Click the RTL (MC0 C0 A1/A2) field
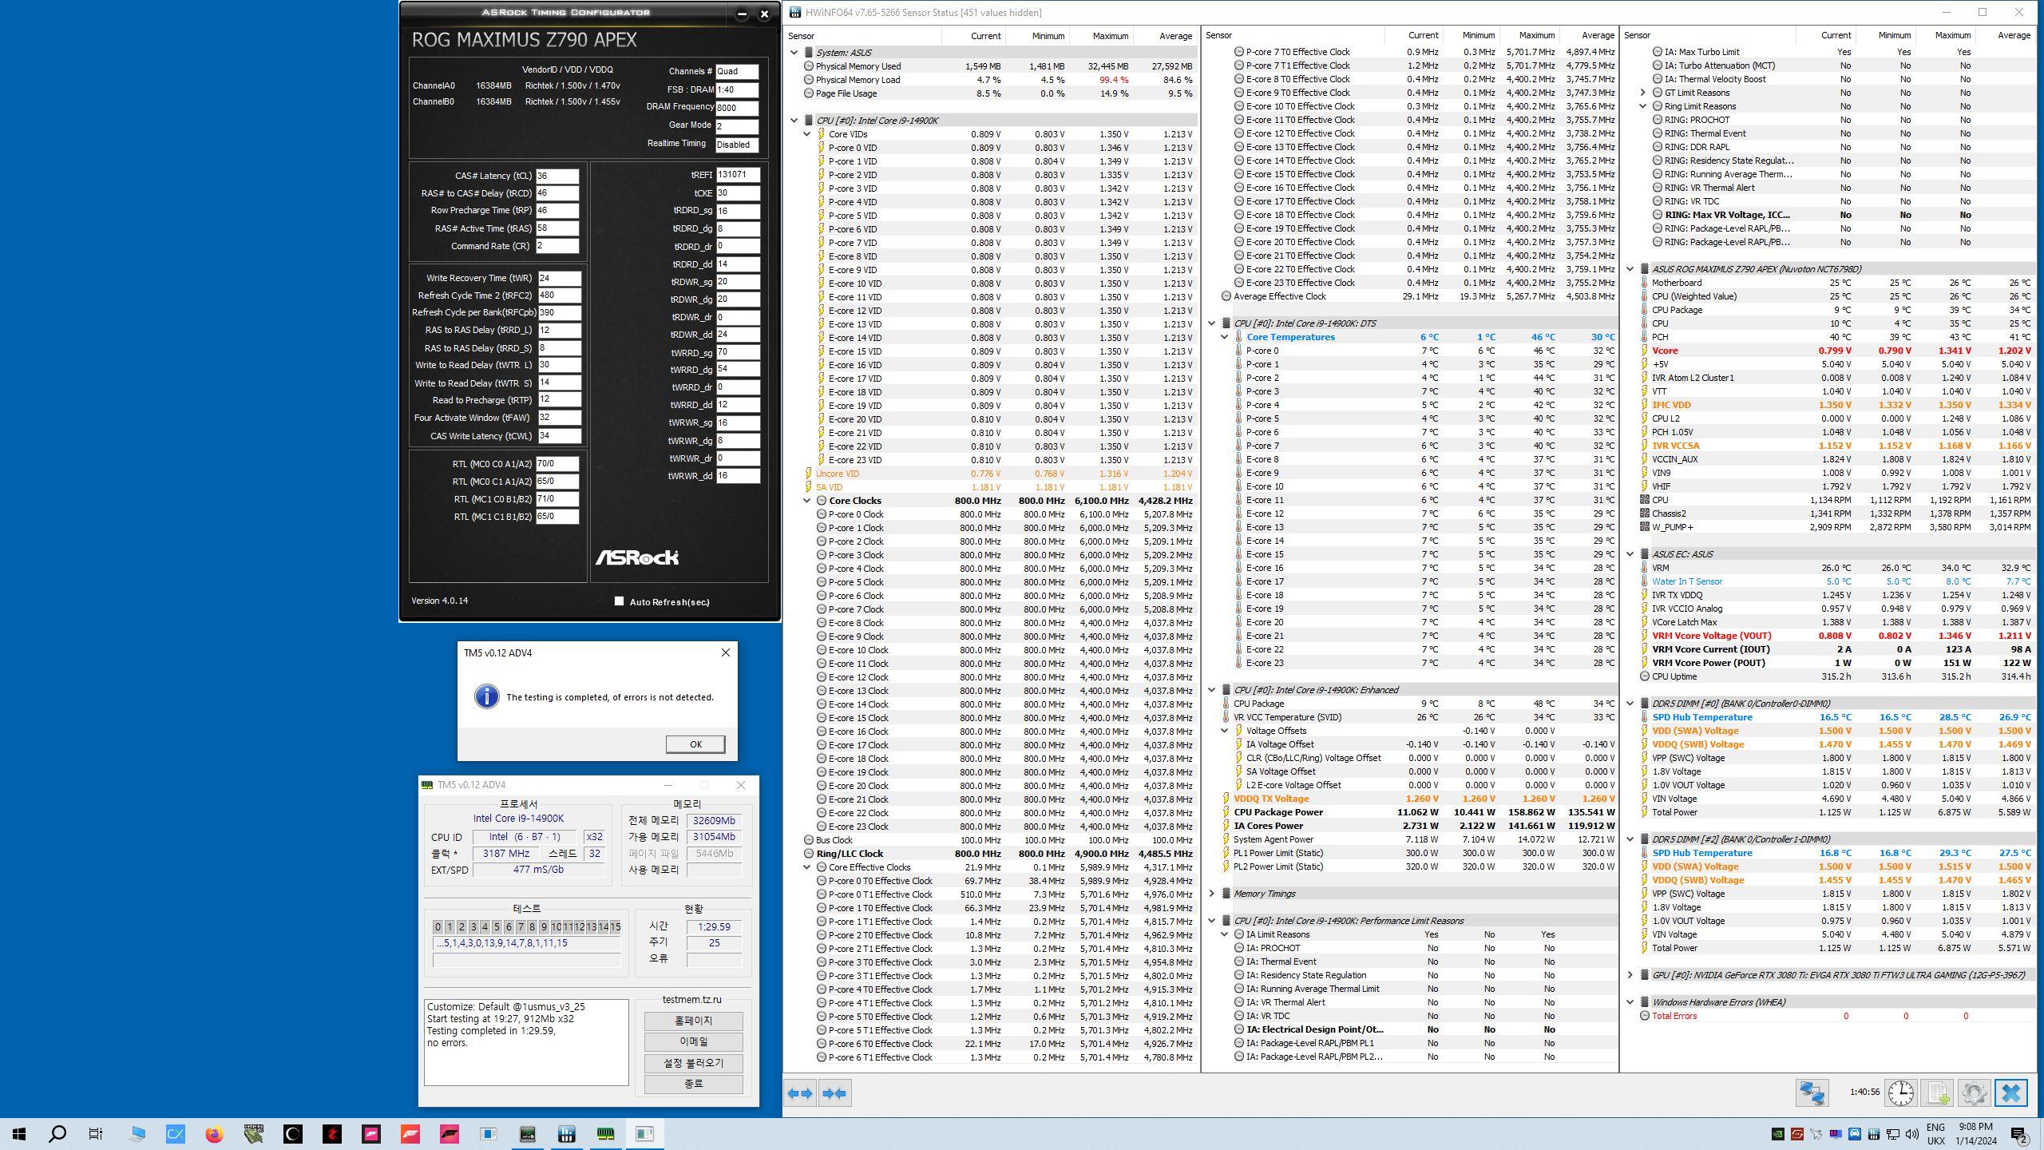Image resolution: width=2044 pixels, height=1150 pixels. [x=557, y=463]
